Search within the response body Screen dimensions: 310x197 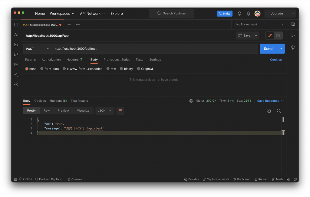click(x=279, y=111)
